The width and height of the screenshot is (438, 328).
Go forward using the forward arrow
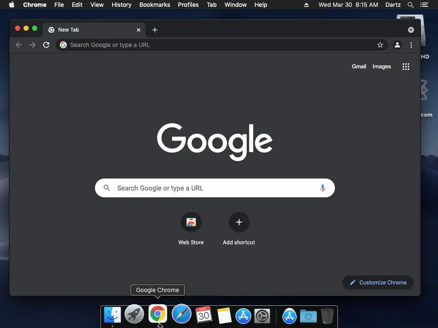tap(33, 45)
